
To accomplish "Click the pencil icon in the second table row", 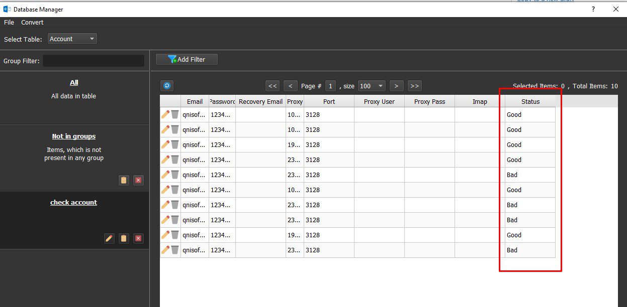I will point(165,129).
